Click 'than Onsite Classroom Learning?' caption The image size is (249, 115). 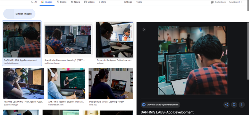tap(65, 60)
